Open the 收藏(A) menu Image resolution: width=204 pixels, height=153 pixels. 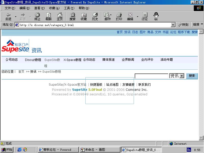point(54,8)
